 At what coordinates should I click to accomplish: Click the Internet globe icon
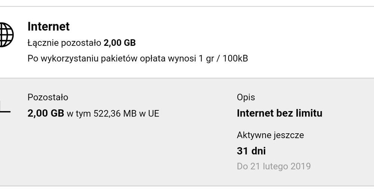point(6,35)
